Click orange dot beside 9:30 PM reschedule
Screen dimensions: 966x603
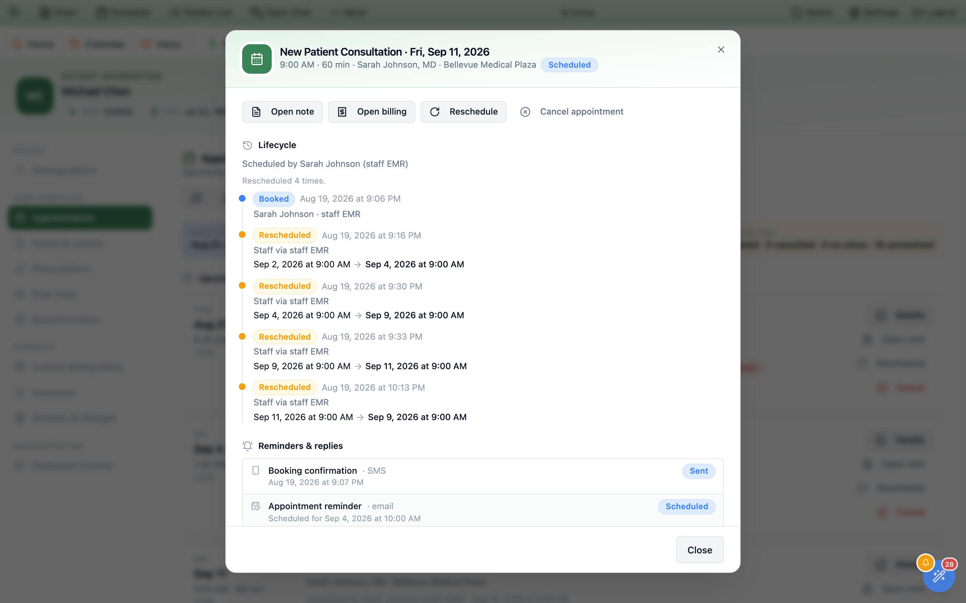point(242,285)
